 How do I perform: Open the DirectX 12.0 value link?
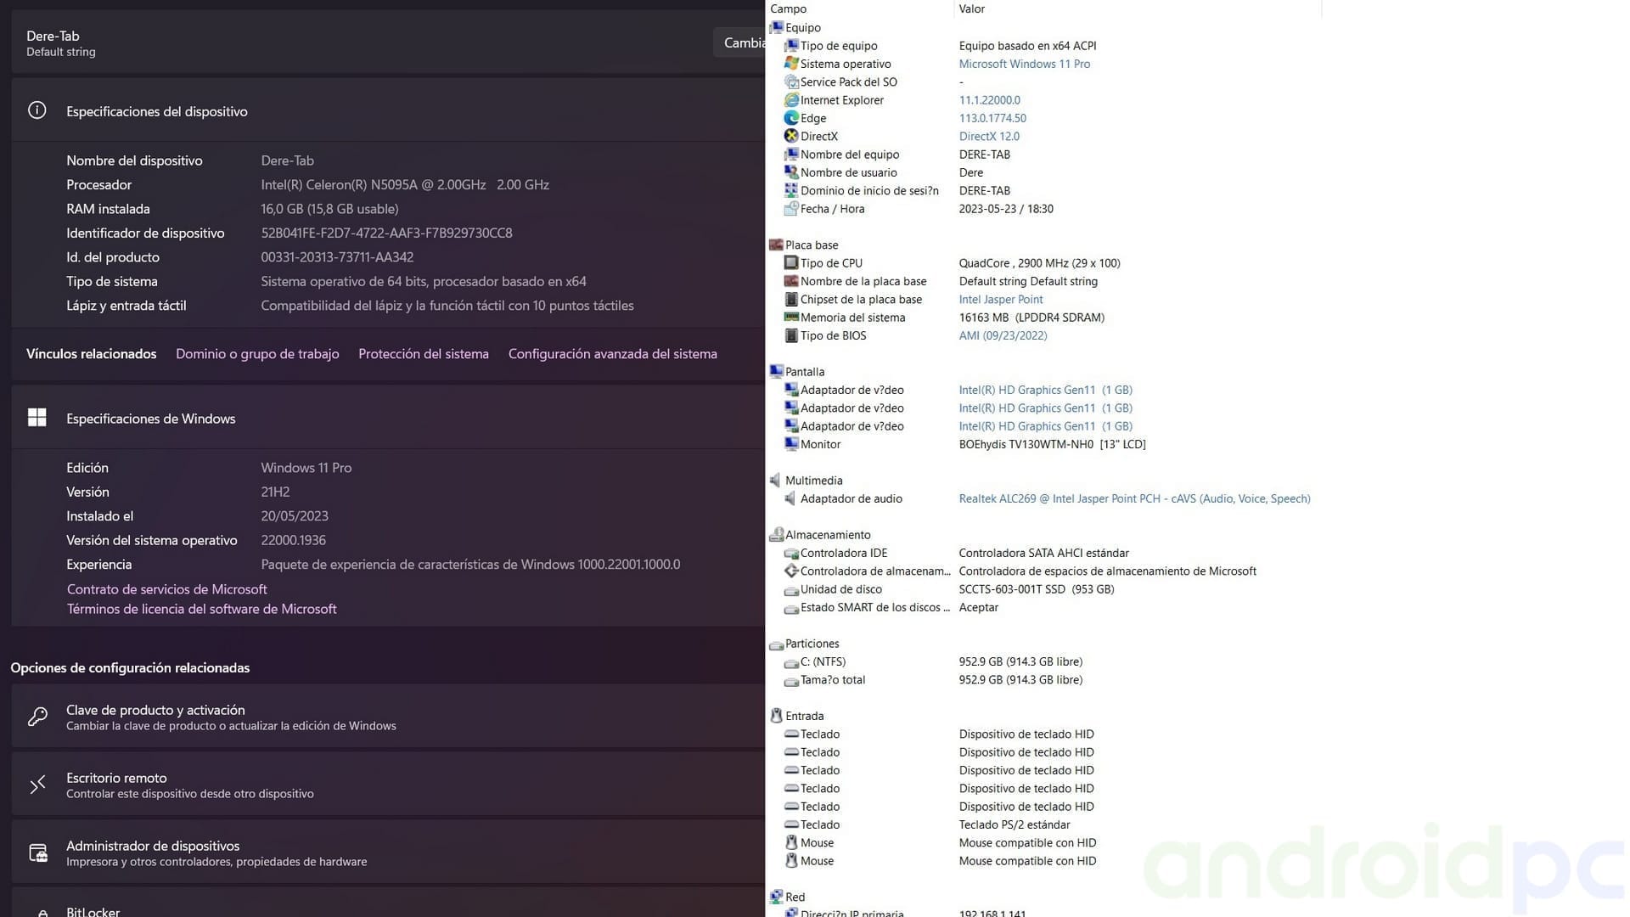coord(989,136)
